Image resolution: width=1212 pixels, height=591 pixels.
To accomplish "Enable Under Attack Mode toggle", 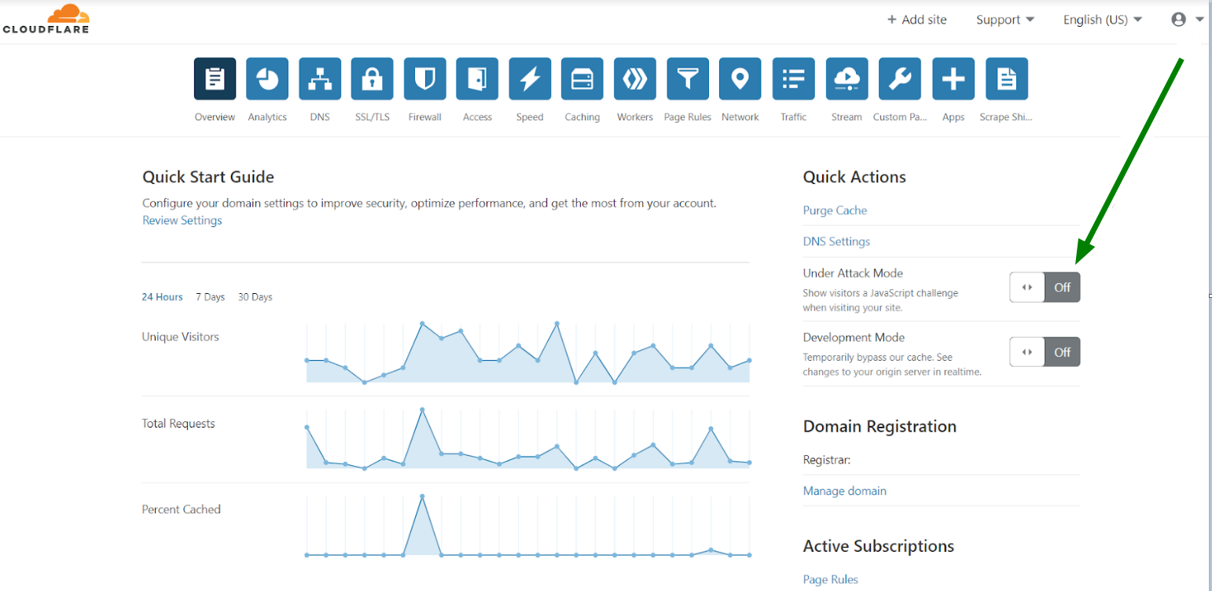I will tap(1045, 288).
